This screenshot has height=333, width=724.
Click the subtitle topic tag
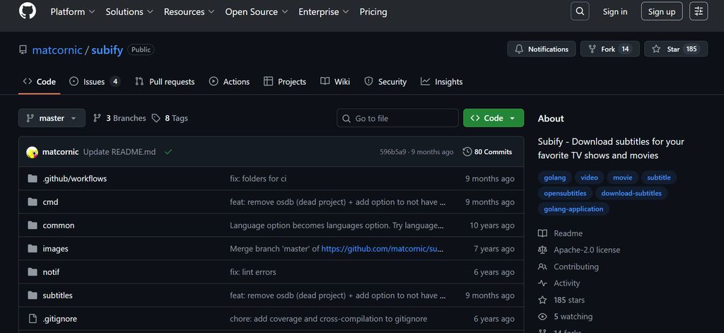pyautogui.click(x=659, y=178)
